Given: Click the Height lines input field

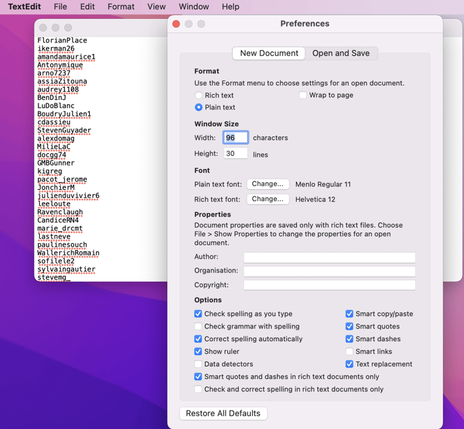Looking at the screenshot, I should (x=235, y=153).
